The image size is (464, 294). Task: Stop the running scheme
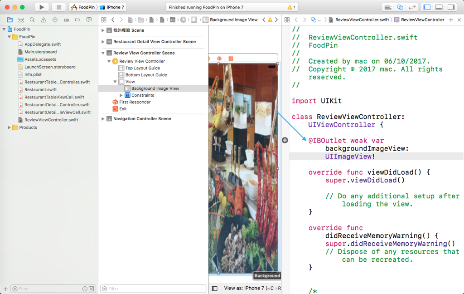(x=58, y=7)
